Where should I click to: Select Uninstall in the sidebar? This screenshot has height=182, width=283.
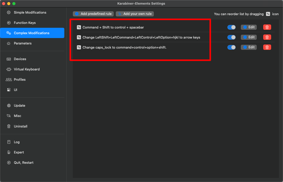pos(32,126)
